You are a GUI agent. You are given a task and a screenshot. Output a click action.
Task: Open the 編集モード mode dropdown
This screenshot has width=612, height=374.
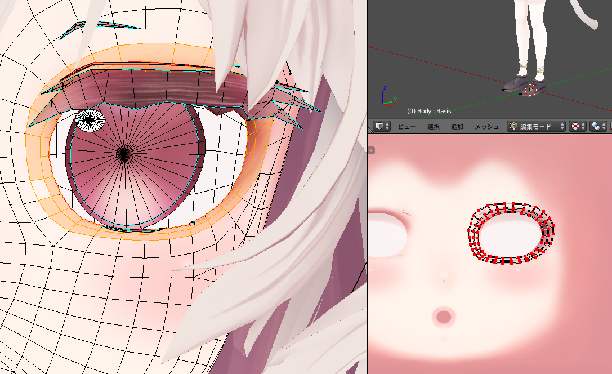coord(536,126)
